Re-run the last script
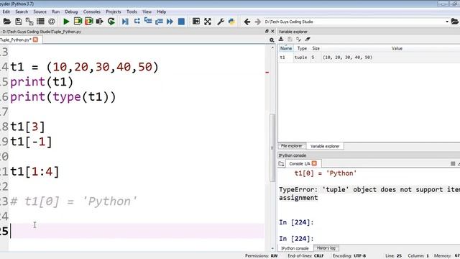 111,22
